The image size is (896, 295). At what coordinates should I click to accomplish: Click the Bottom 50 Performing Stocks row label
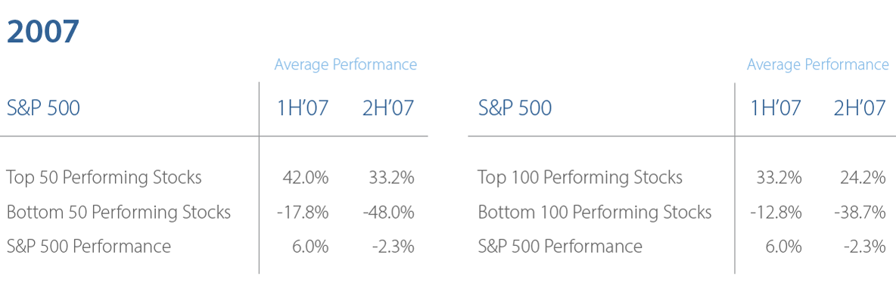click(x=119, y=213)
